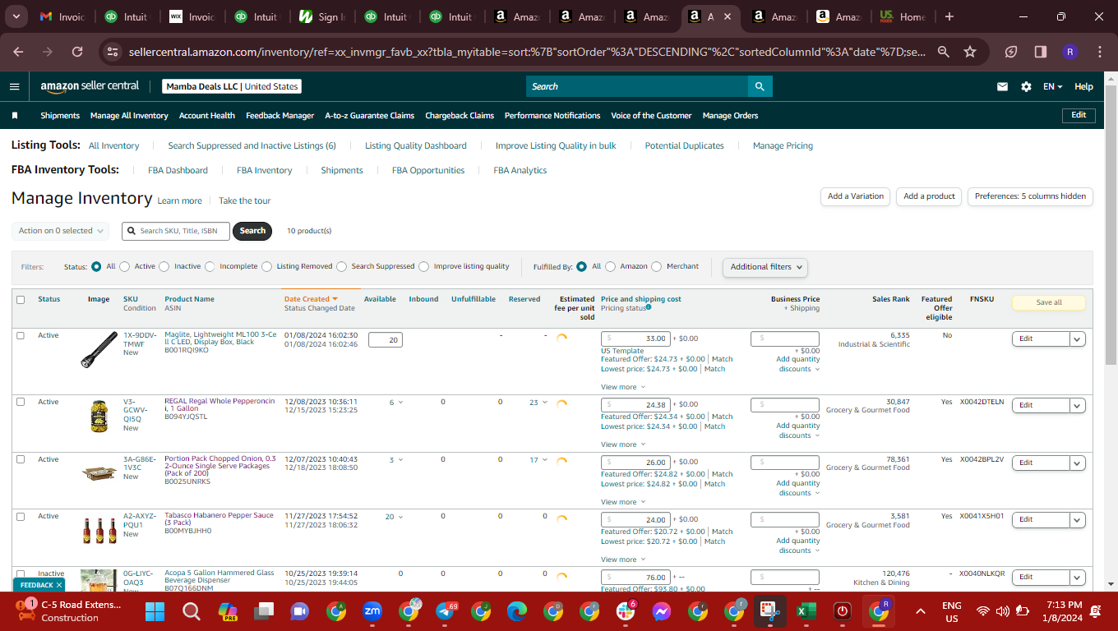Bookmark this page with the star icon
Image resolution: width=1118 pixels, height=631 pixels.
coord(970,52)
